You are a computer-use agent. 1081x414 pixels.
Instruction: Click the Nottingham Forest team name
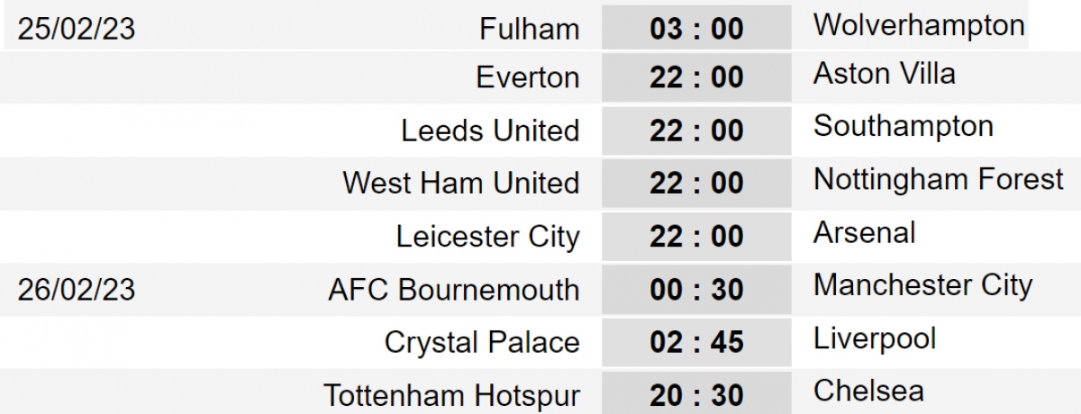pyautogui.click(x=939, y=179)
